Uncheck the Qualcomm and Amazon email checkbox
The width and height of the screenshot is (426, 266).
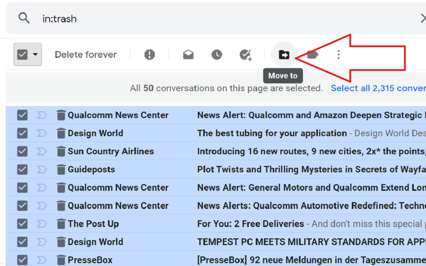pyautogui.click(x=22, y=115)
